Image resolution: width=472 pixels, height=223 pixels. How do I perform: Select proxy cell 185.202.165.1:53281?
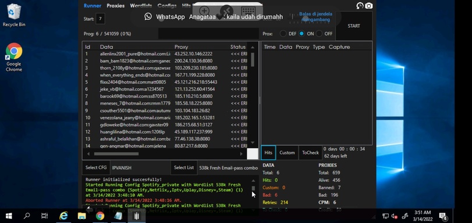195,117
